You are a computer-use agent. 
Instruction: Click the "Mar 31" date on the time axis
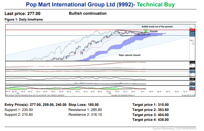click(x=78, y=92)
